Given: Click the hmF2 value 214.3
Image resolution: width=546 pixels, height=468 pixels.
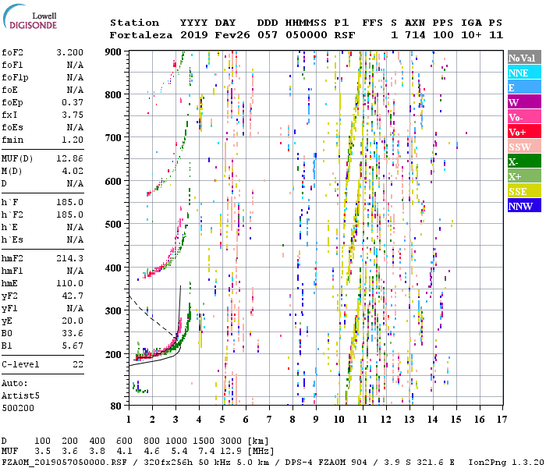Looking at the screenshot, I should (x=69, y=258).
